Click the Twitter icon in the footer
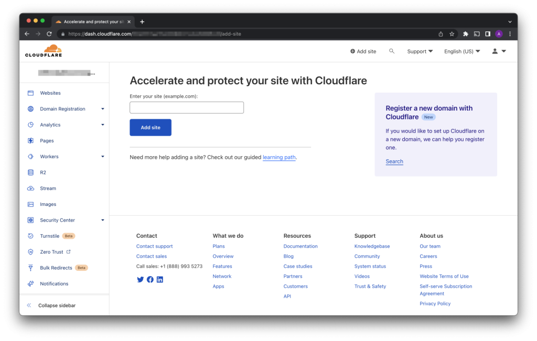This screenshot has height=341, width=537. coord(140,280)
